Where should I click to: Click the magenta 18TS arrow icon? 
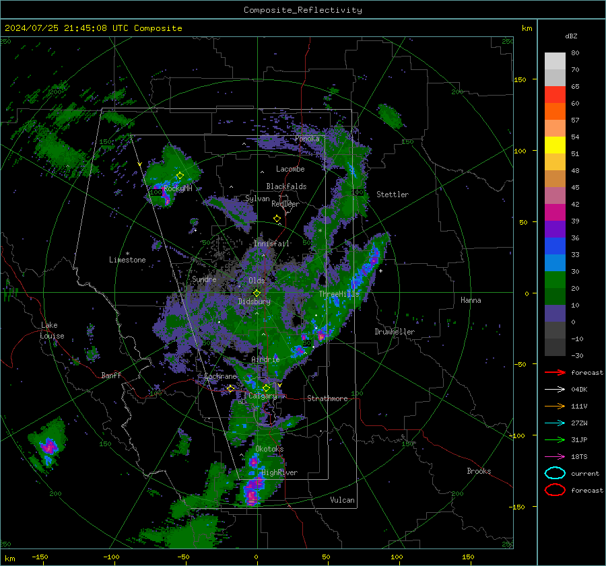pos(555,457)
